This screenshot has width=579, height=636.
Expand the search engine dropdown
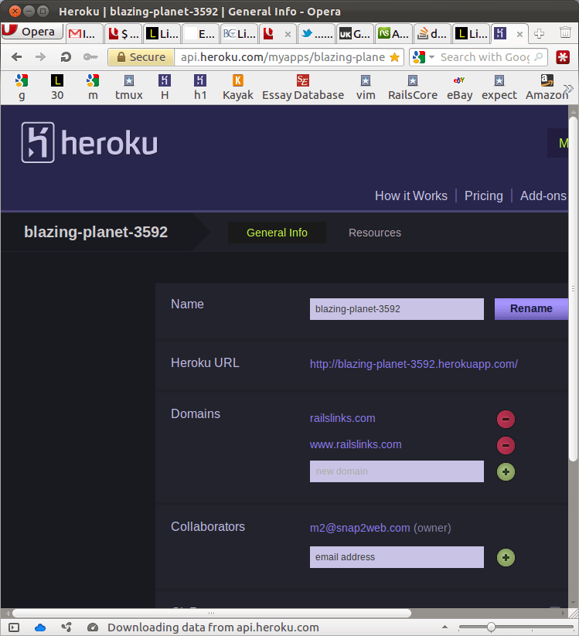point(431,57)
